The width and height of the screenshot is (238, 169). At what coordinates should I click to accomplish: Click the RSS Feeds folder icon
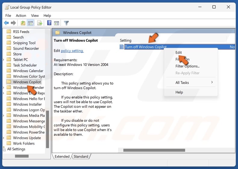coord(9,32)
